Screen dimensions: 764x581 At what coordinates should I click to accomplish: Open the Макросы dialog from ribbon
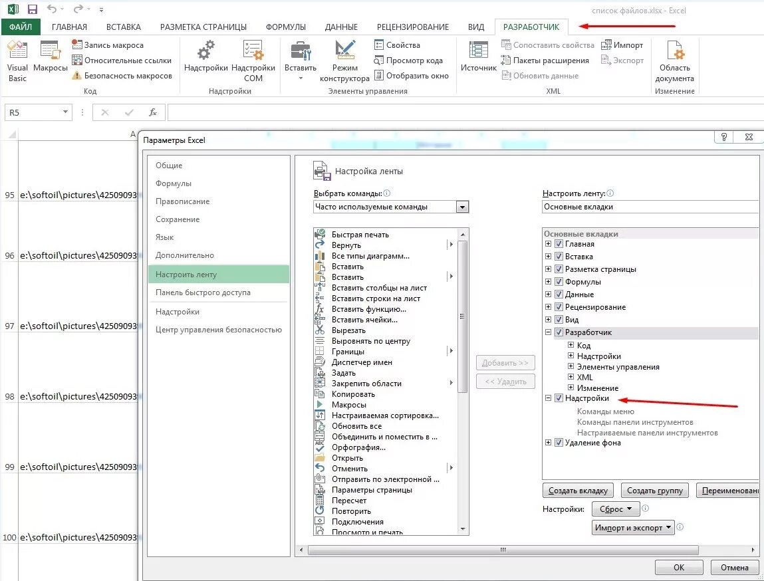click(x=50, y=57)
